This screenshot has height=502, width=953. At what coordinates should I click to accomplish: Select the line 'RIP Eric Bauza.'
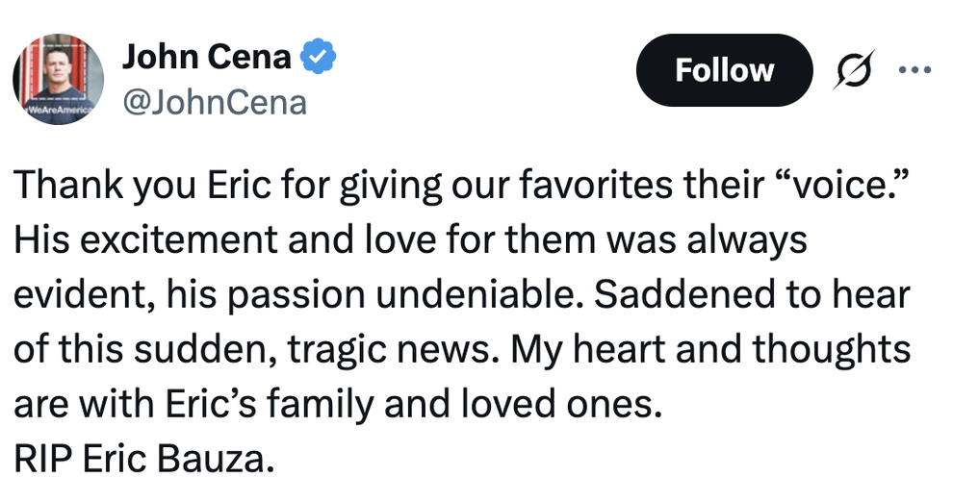coord(144,459)
